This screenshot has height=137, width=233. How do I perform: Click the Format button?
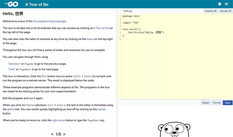217,103
